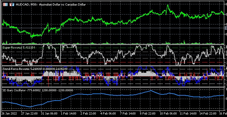Viewport: 227px width, 117px height.
Task: Select the 3D Bars Oscillator indicator label
Action: (38, 90)
